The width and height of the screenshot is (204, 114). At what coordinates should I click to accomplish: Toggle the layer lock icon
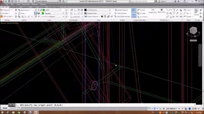point(41,10)
